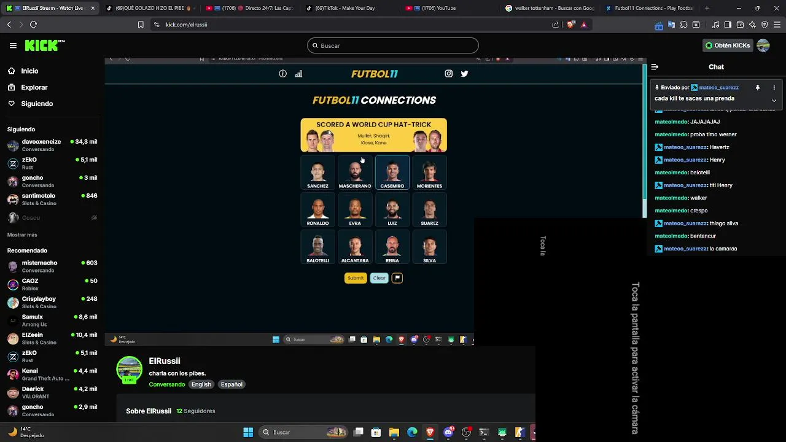Toggle browser sidebar panel

pyautogui.click(x=728, y=25)
